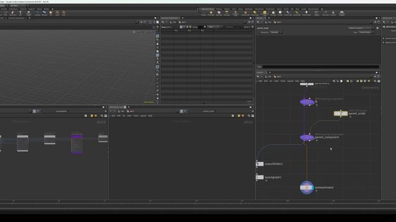Open the Persp viewport dropdown
396x222 pixels.
coord(140,32)
